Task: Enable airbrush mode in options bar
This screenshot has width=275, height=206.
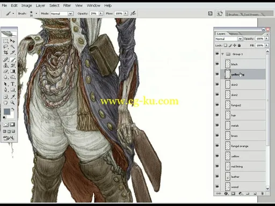Action: [x=133, y=13]
